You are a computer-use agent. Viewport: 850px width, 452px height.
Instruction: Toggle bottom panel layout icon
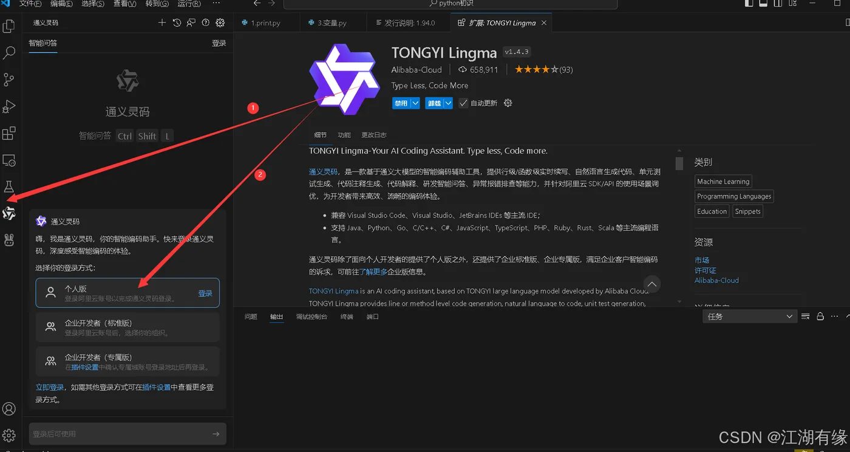(x=763, y=4)
